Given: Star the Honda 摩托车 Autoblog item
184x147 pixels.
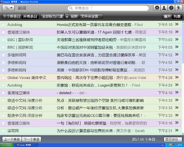Looking at the screenshot, I should tap(3, 25).
